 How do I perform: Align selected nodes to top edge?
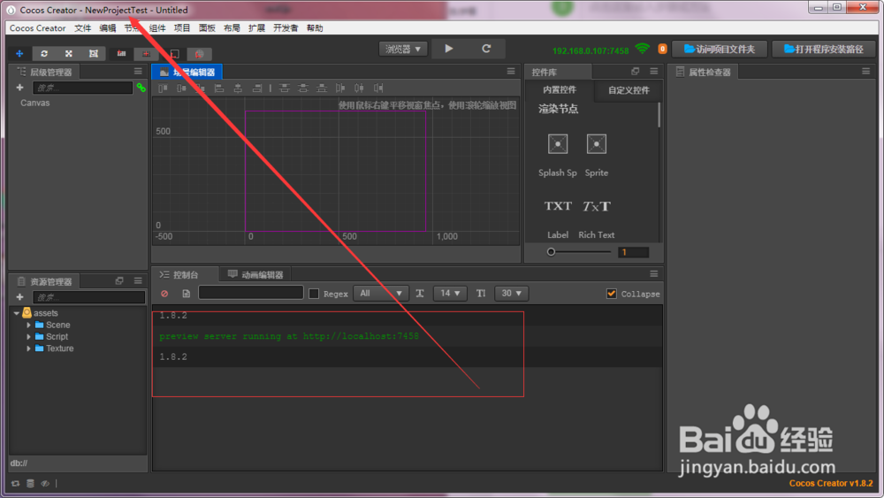point(163,88)
